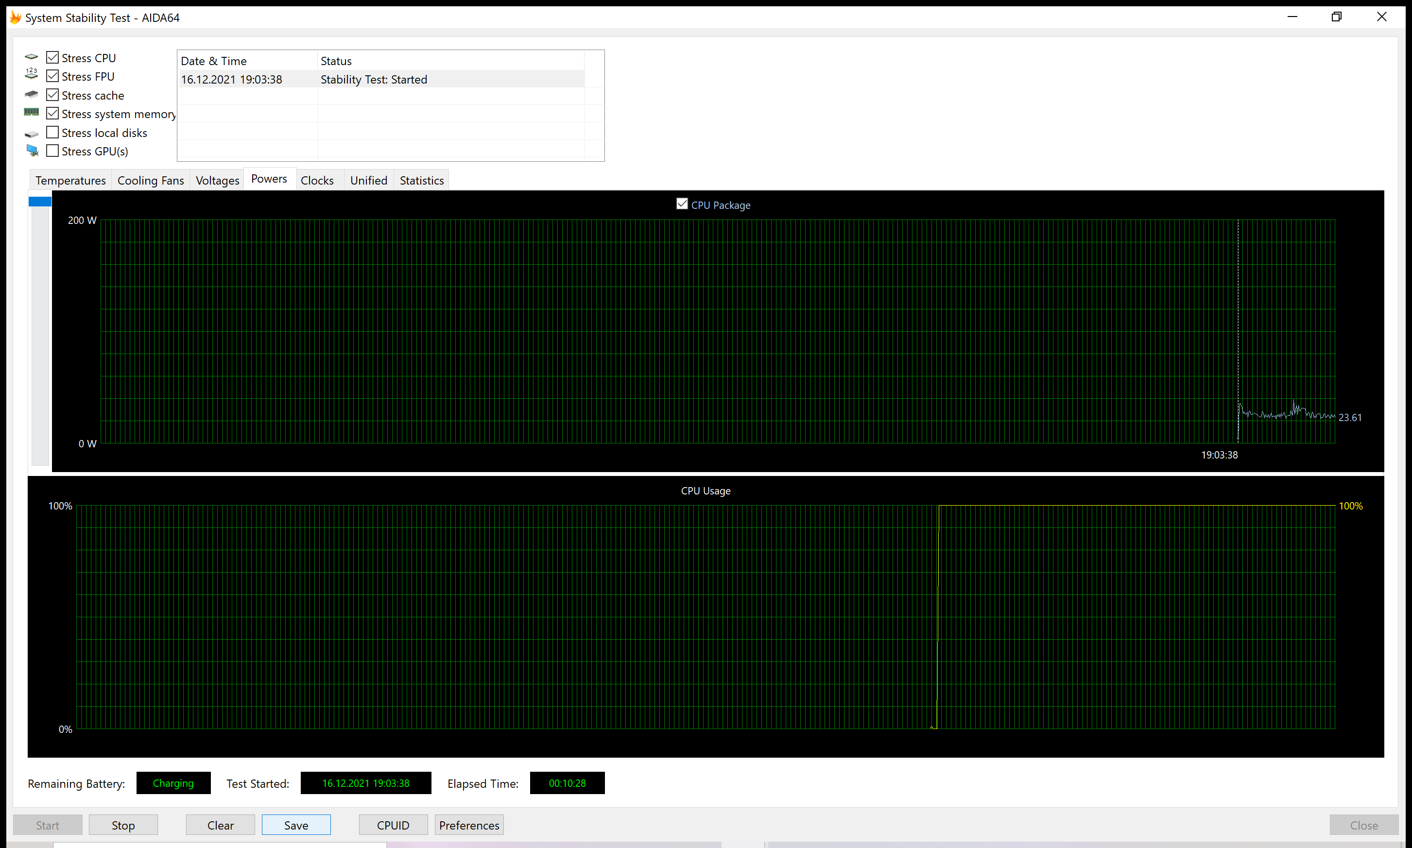This screenshot has height=848, width=1412.
Task: Click the blue graph scale slider handle
Action: pos(40,201)
